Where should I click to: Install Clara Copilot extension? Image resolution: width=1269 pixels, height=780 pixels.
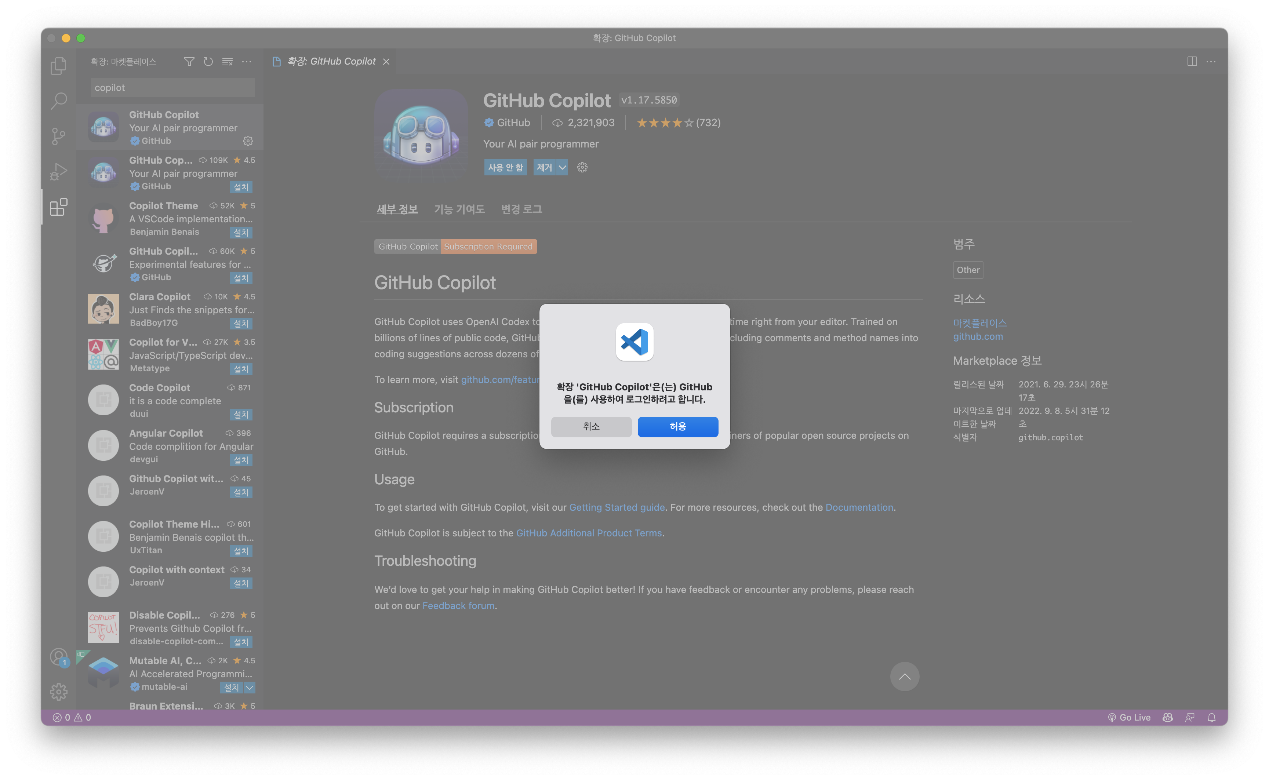pyautogui.click(x=241, y=324)
